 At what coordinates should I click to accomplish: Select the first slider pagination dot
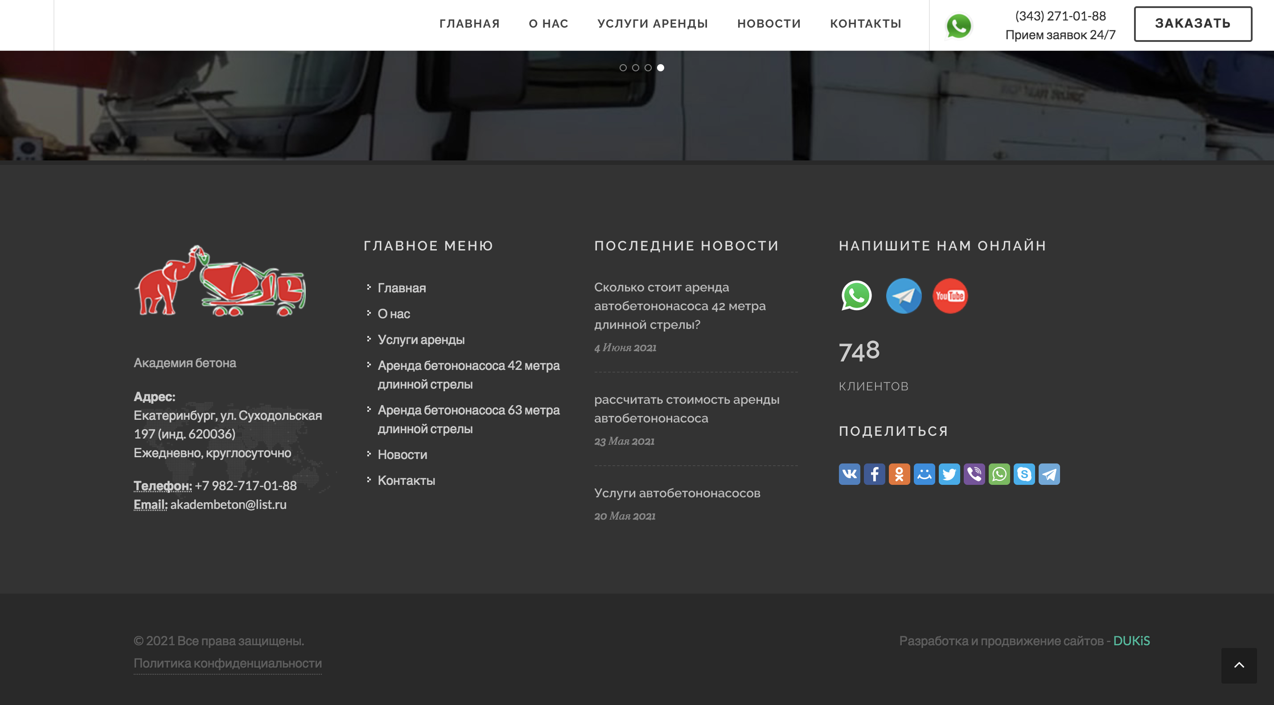tap(623, 68)
